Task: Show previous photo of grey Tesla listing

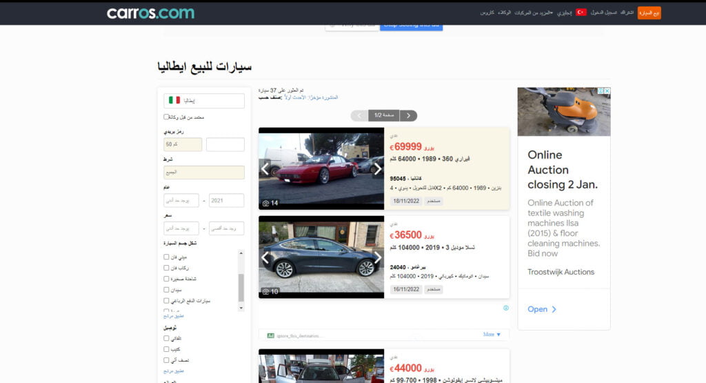Action: [265, 257]
